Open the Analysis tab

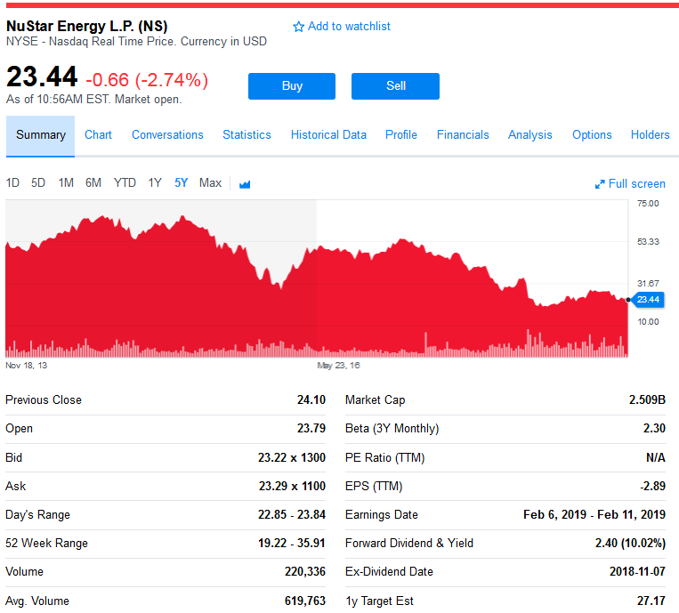(x=530, y=135)
